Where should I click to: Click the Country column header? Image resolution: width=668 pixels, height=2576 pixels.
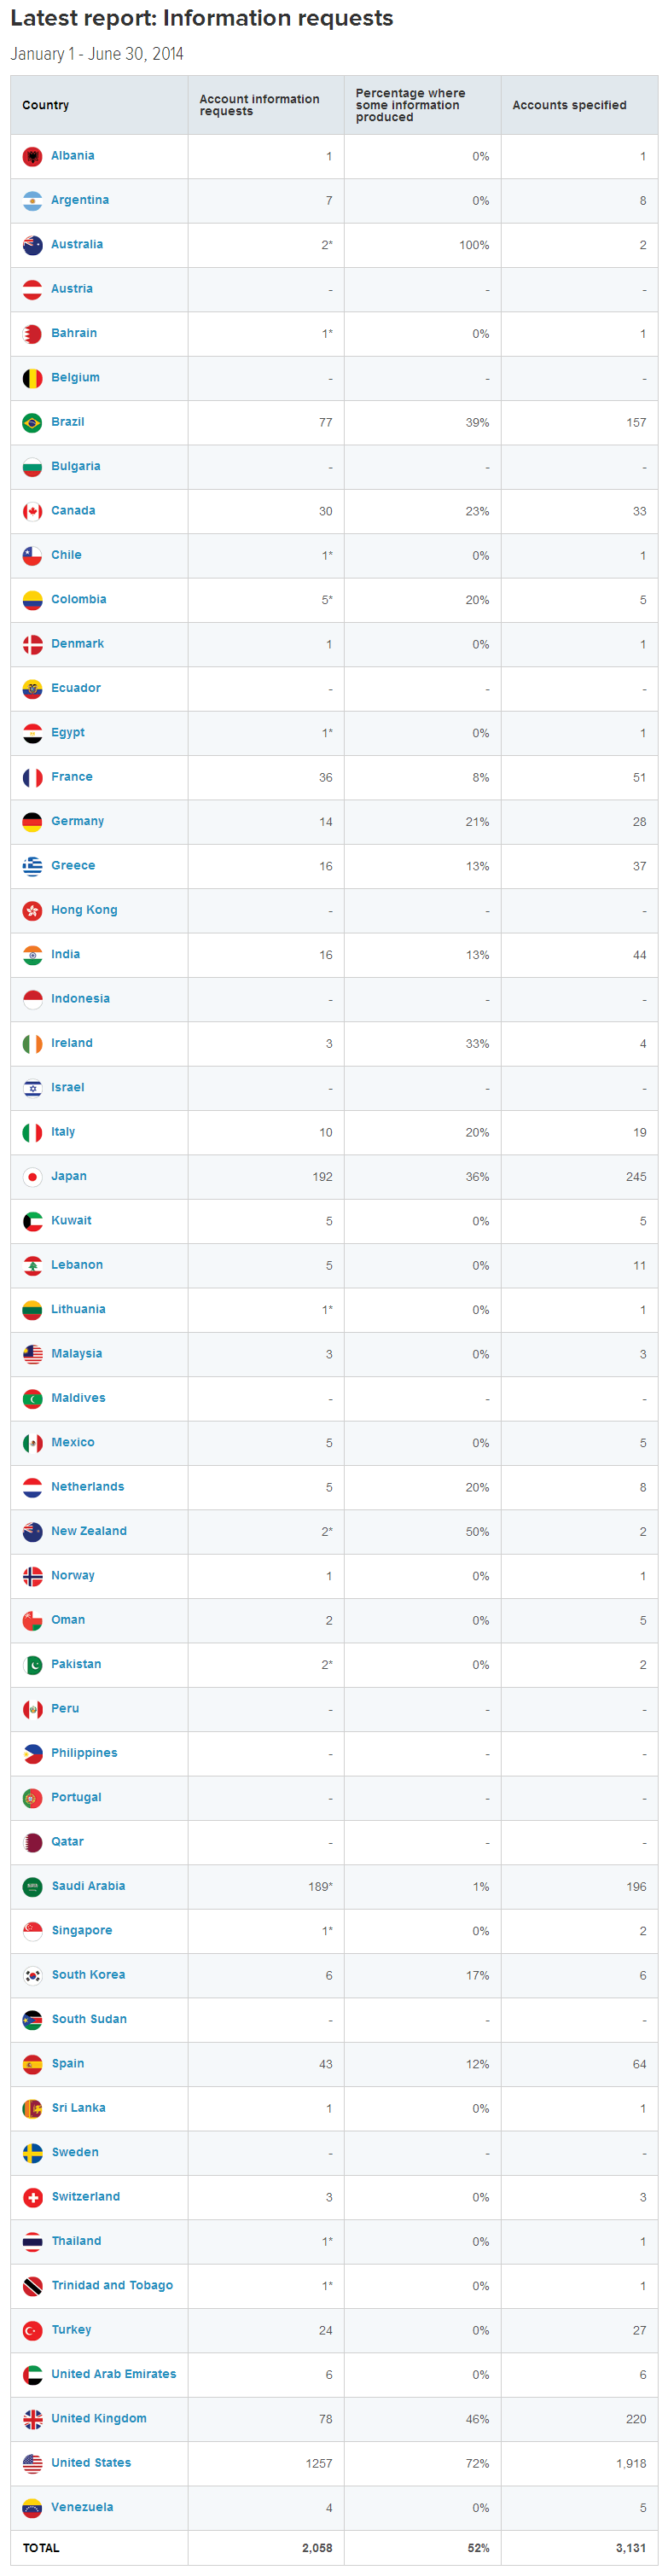(x=45, y=105)
